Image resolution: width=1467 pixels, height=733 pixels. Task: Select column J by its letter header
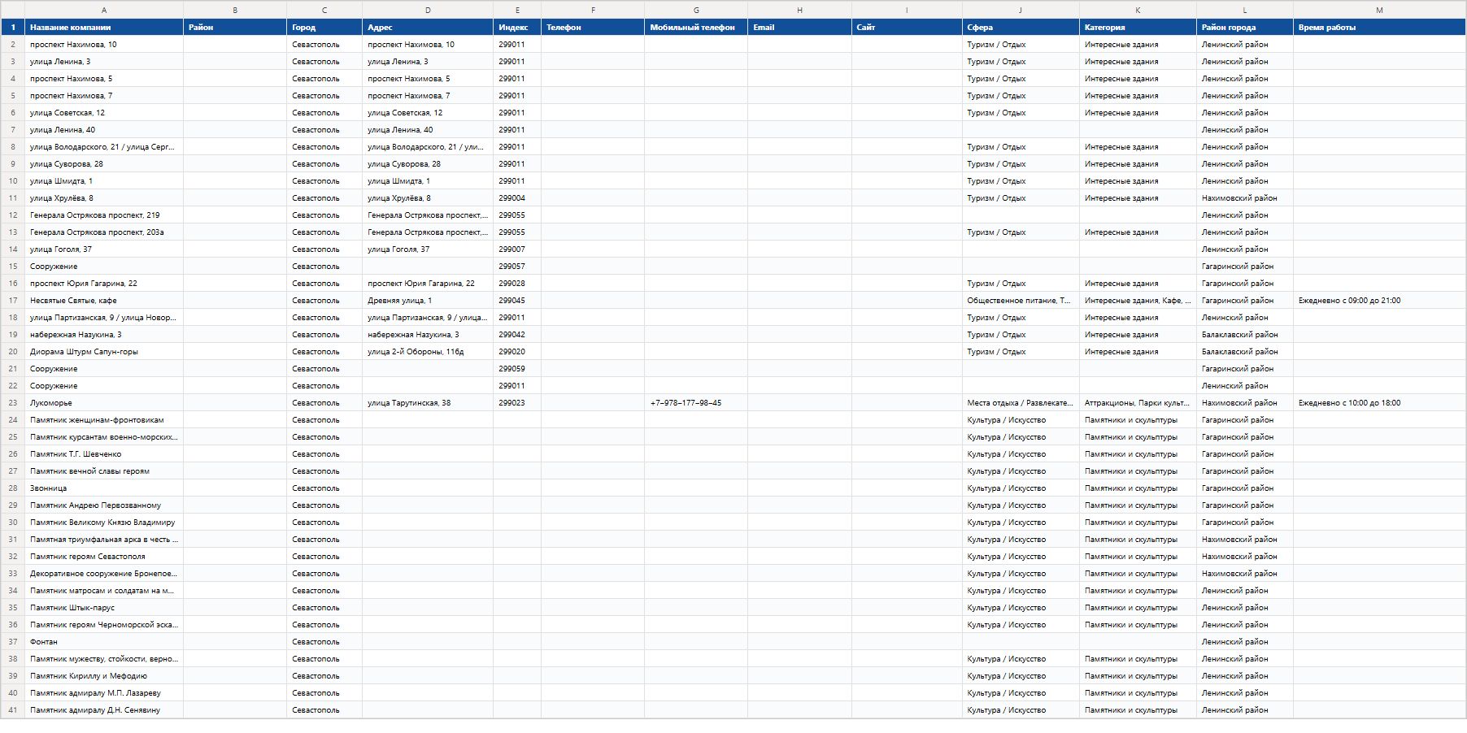coord(1021,10)
